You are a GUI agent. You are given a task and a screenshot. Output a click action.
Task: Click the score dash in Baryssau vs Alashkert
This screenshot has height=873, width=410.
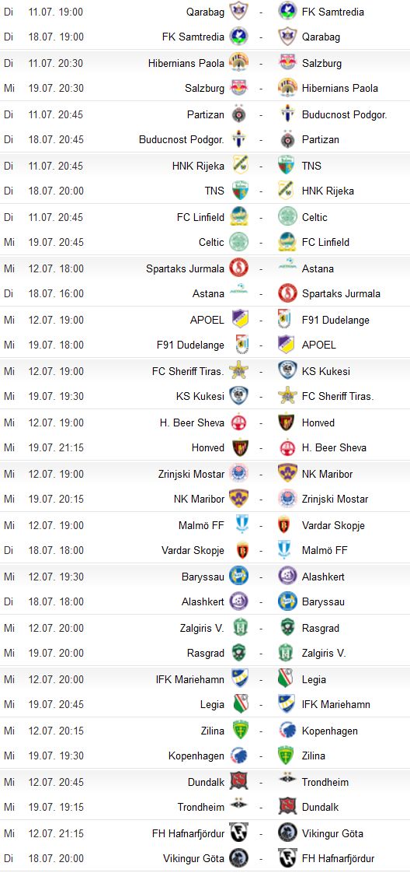coord(261,577)
